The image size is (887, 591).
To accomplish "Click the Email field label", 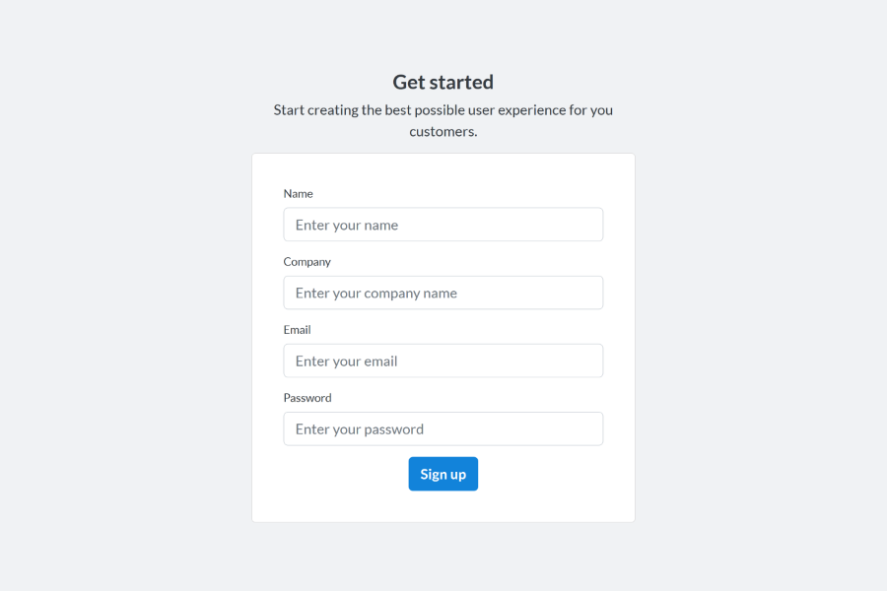I will (x=297, y=329).
